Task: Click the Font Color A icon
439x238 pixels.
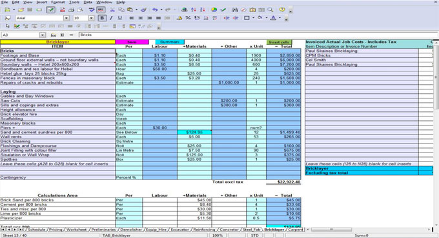Action: (x=273, y=18)
